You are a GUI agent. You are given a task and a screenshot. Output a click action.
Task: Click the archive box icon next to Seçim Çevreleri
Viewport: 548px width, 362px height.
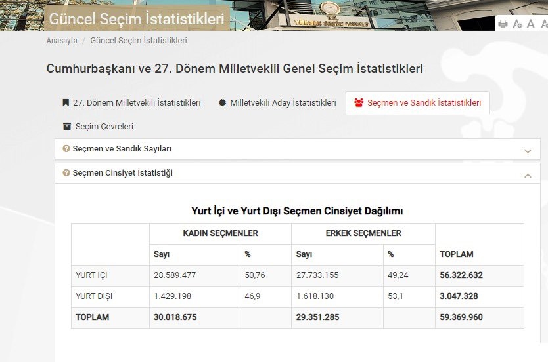click(x=67, y=126)
